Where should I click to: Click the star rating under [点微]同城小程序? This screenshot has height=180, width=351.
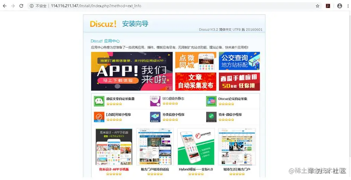(x=114, y=120)
